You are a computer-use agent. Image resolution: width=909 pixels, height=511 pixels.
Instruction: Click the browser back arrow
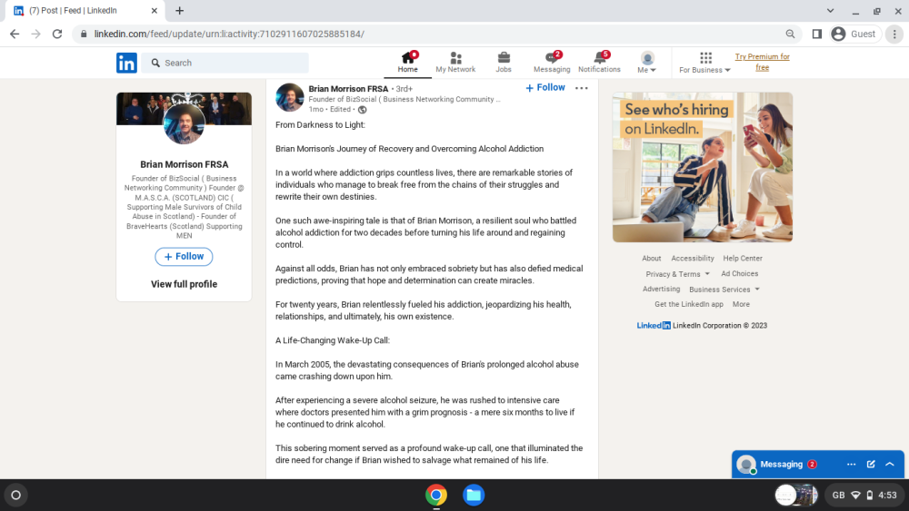pyautogui.click(x=15, y=34)
